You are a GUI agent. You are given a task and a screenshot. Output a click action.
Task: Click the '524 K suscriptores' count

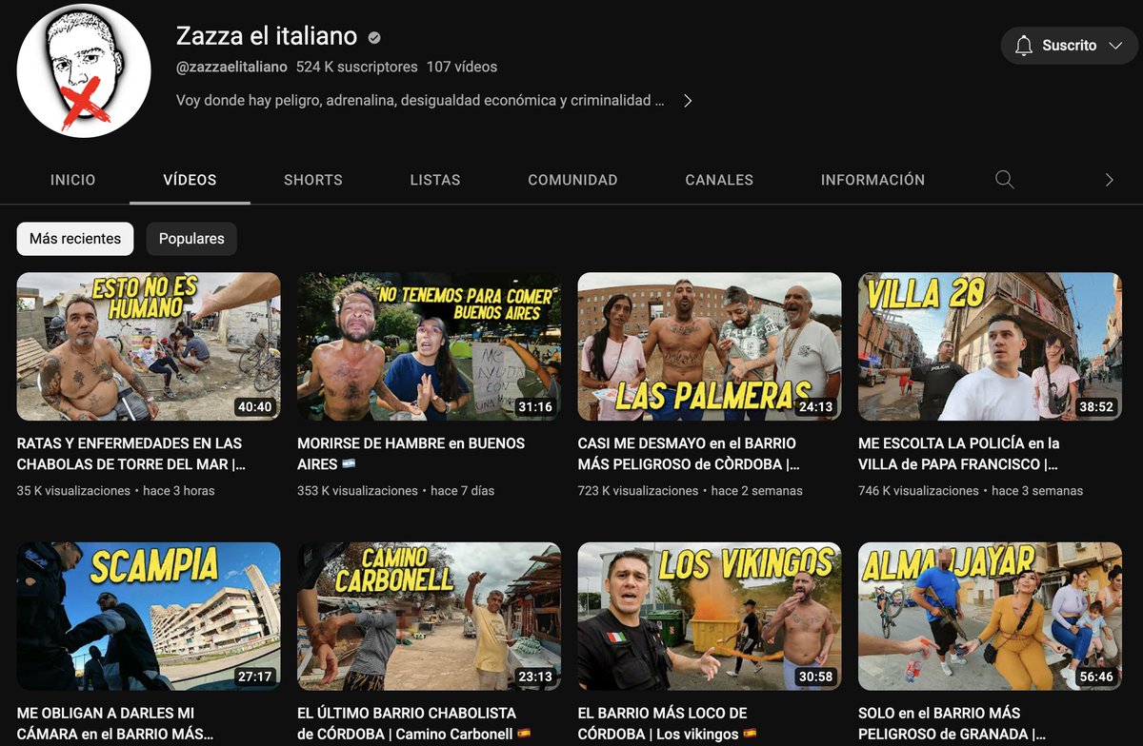pyautogui.click(x=357, y=68)
